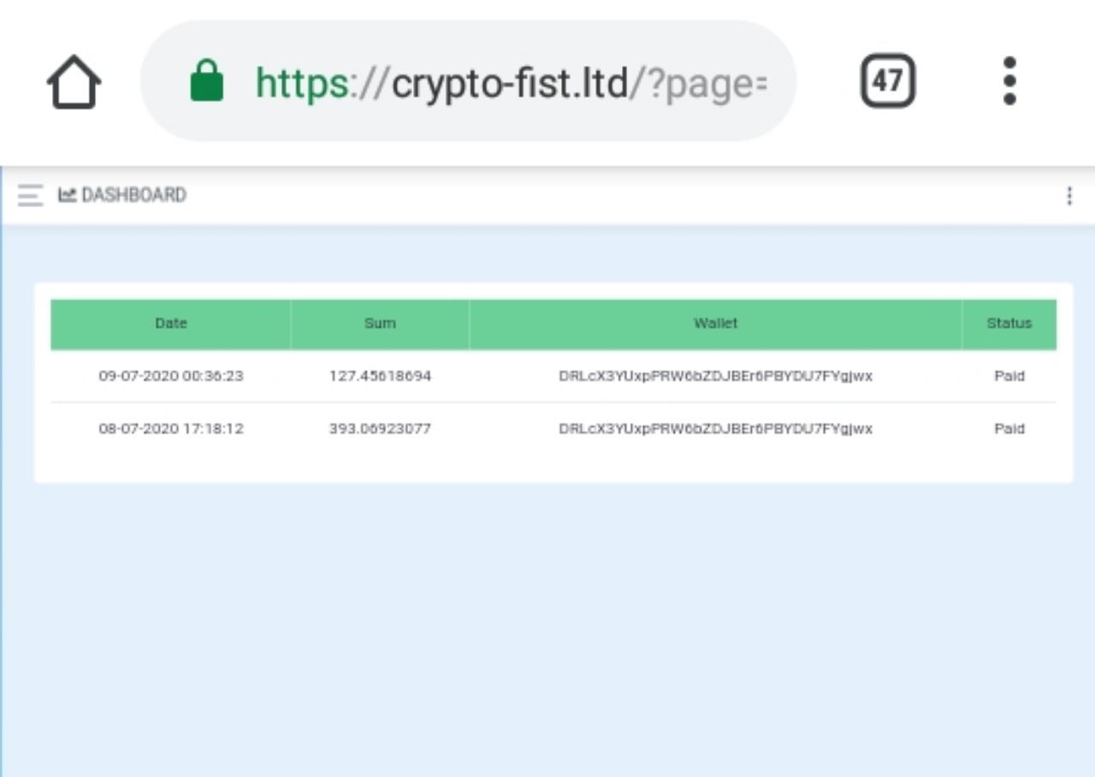Click the 127.45618694 sum value
1095x777 pixels.
point(380,376)
